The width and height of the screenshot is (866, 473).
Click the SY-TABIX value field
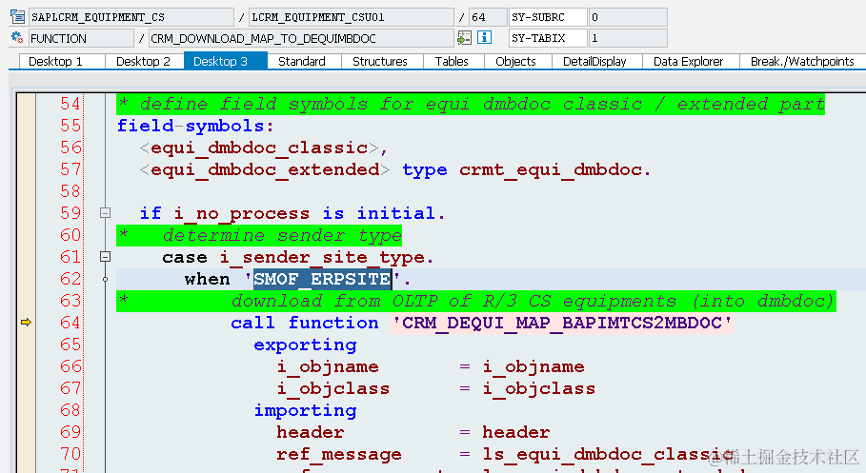[x=628, y=38]
